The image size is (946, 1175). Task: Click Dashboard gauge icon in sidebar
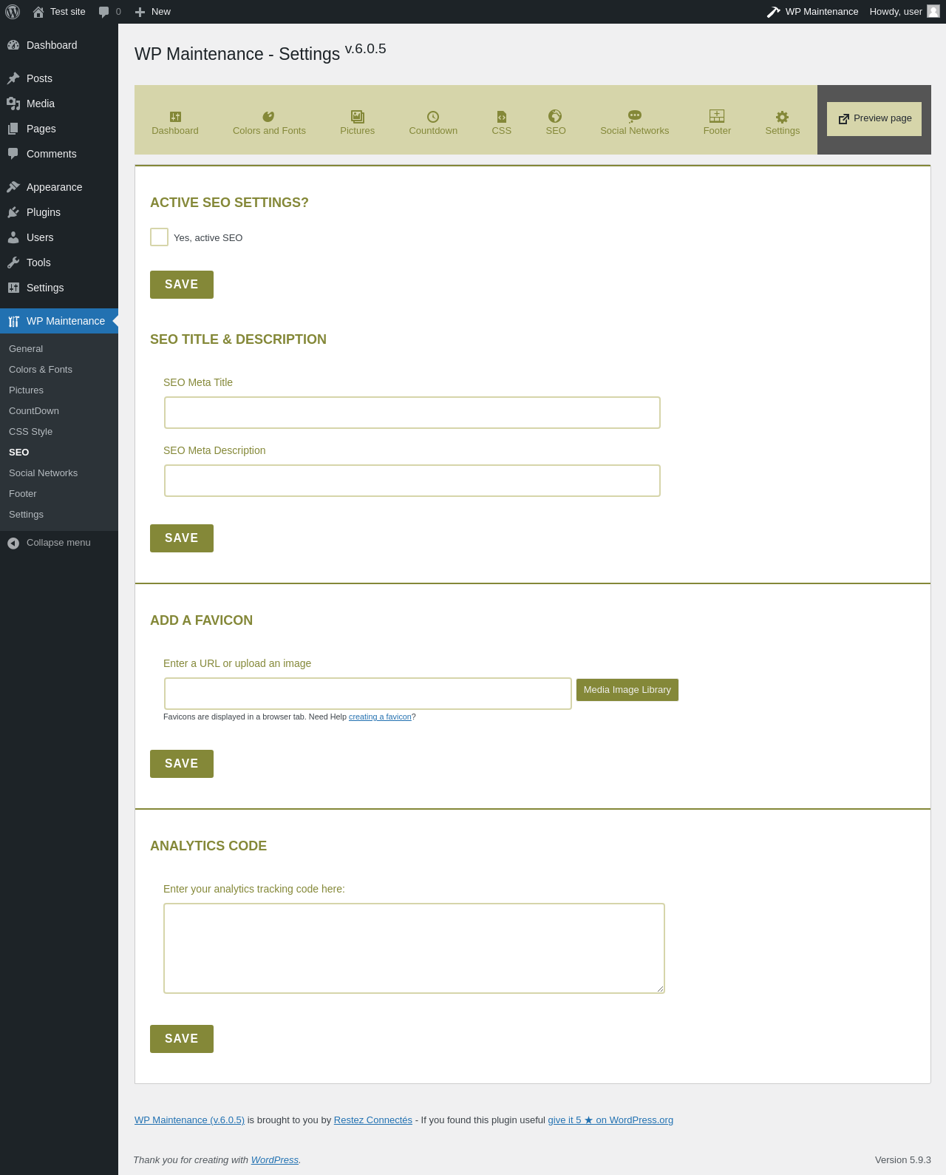[x=13, y=45]
